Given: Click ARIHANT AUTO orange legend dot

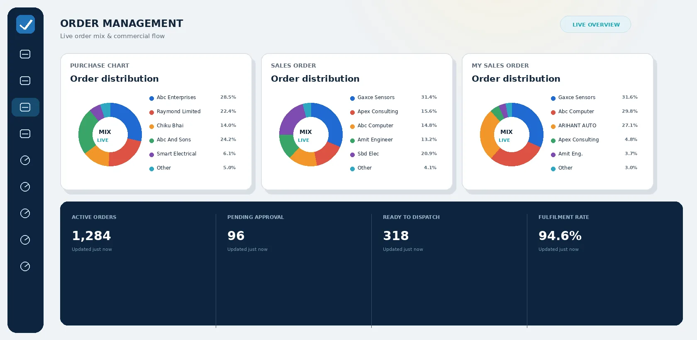Looking at the screenshot, I should tap(553, 126).
